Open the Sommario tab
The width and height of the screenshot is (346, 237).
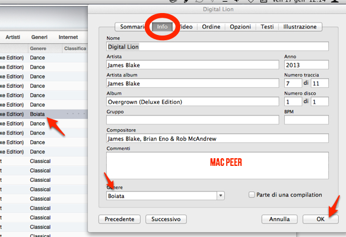pyautogui.click(x=132, y=27)
